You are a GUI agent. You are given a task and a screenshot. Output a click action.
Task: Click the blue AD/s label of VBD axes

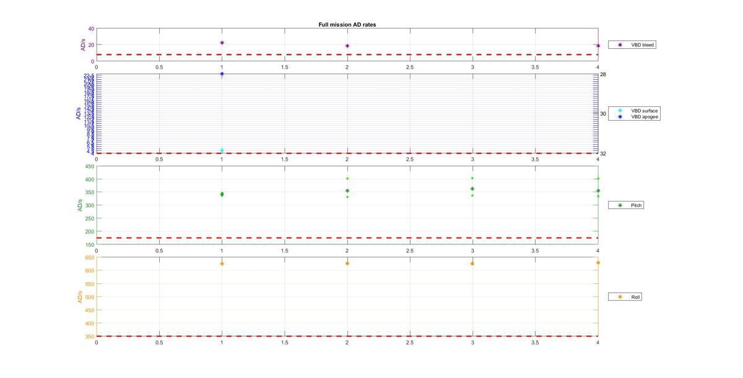(78, 114)
